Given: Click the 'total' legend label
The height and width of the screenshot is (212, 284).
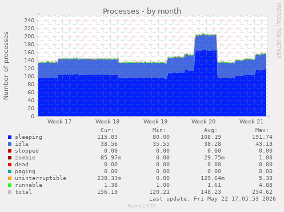Looking at the screenshot, I should pyautogui.click(x=23, y=192).
